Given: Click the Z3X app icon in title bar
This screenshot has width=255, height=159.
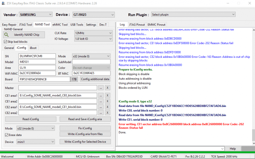Looking at the screenshot, I should tap(3, 3).
